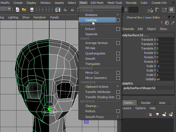
Task: Open Smooth options box
Action: pyautogui.click(x=118, y=59)
